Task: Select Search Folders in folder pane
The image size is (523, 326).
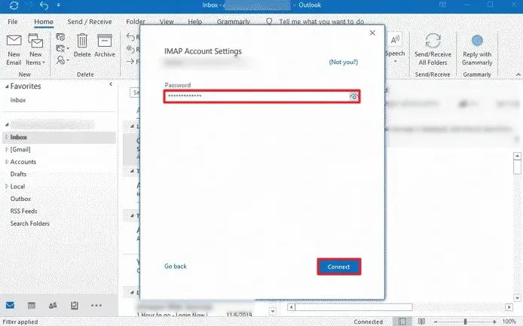Action: tap(30, 224)
